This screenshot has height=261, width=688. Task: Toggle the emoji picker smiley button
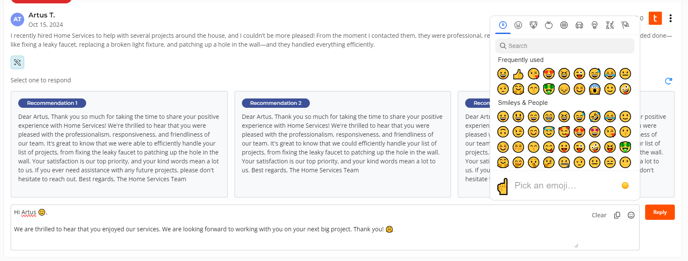631,215
